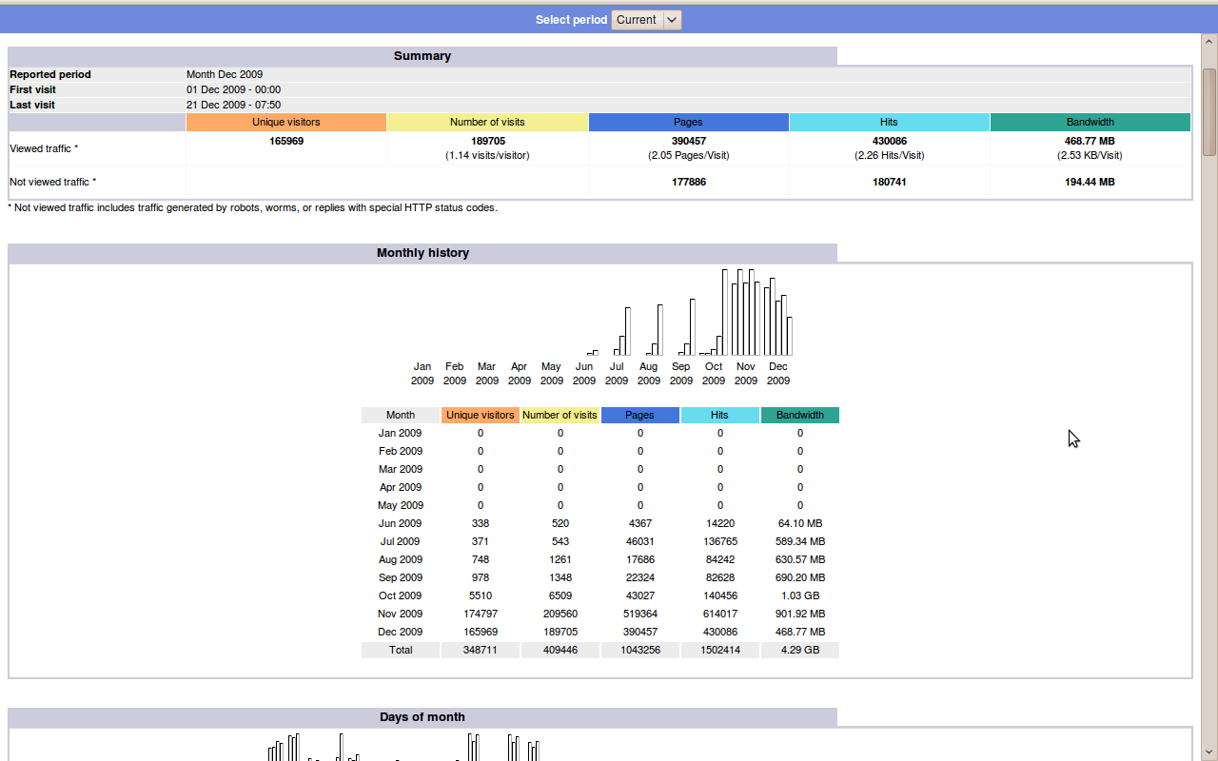Click the vertical scrollbar thumb
This screenshot has width=1218, height=761.
tap(1209, 109)
